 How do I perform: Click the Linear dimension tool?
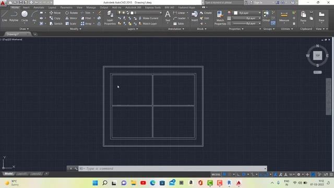point(179,13)
